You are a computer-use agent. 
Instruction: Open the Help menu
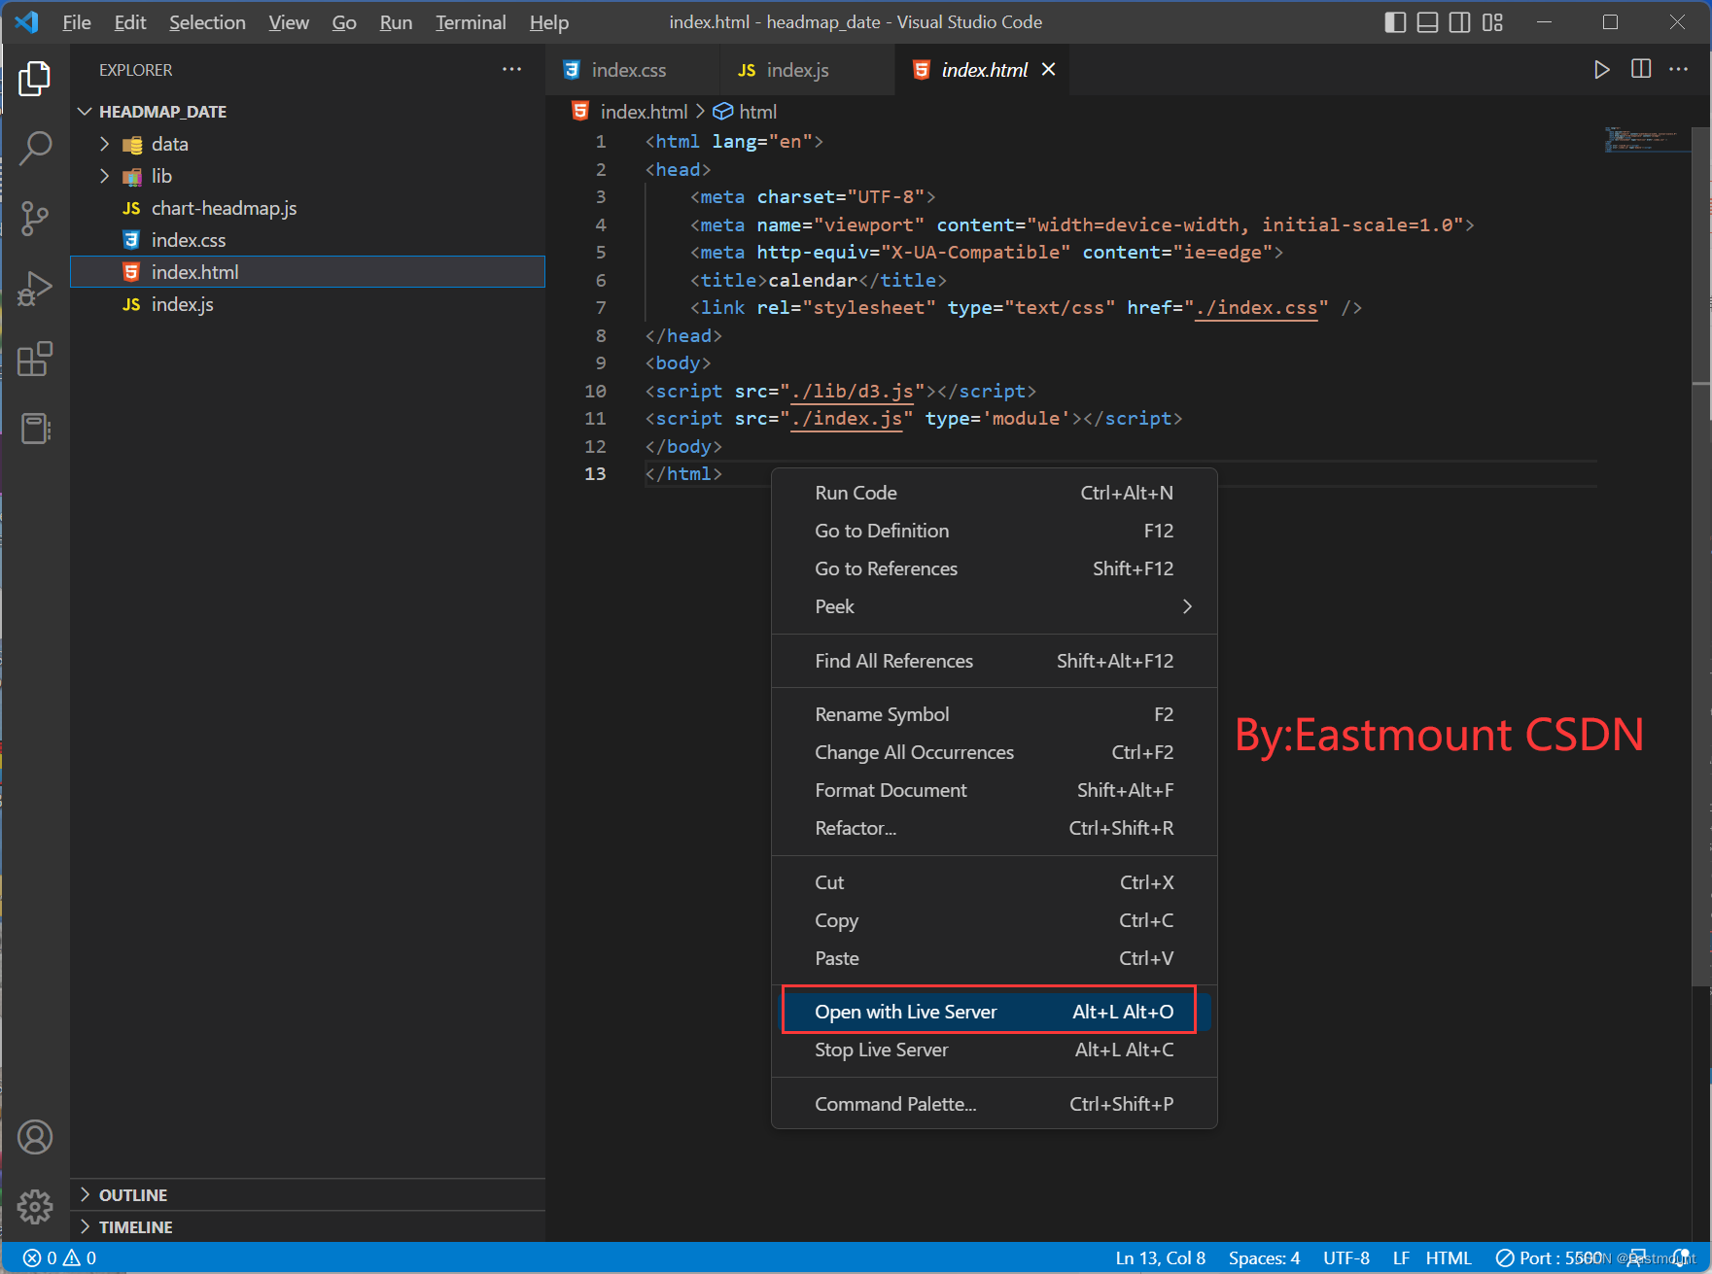pos(549,22)
